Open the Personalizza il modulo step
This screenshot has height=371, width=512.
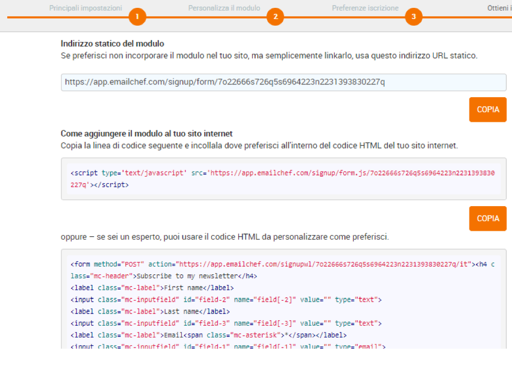(x=224, y=8)
